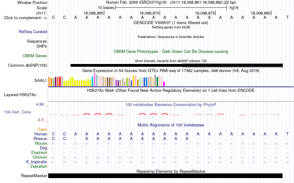Viewport: 294px width, 183px height.
Task: Click the Dog species row label
Action: [43, 148]
